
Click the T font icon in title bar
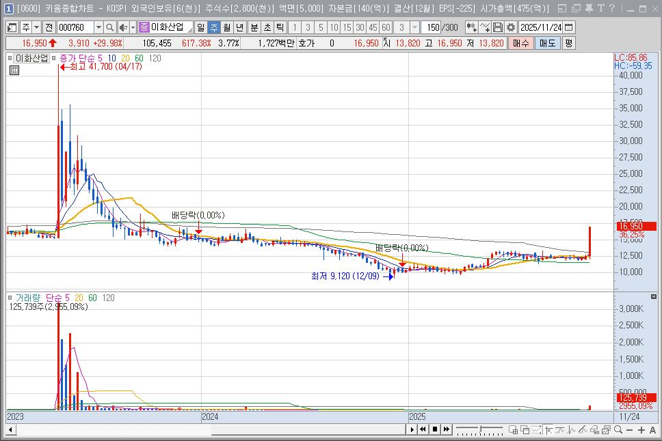[600, 8]
